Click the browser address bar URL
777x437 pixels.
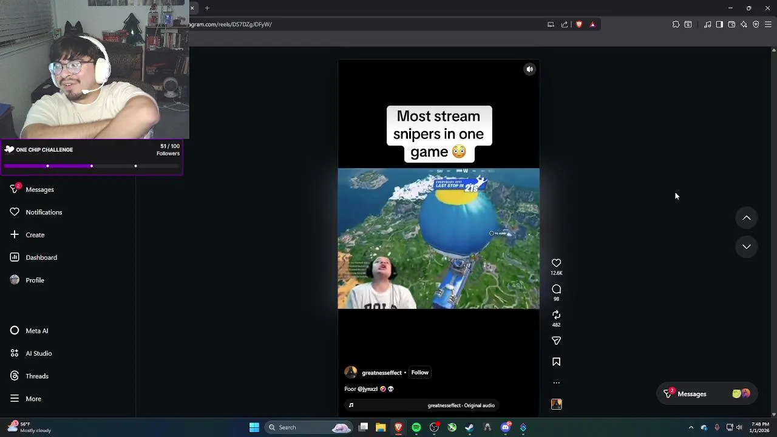pyautogui.click(x=231, y=24)
